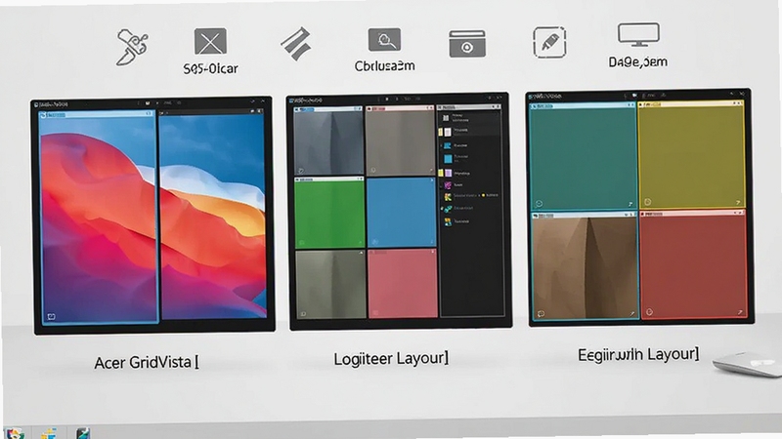Click the diagonal stripes icon in the top row
Image resolution: width=782 pixels, height=439 pixels.
coord(296,44)
